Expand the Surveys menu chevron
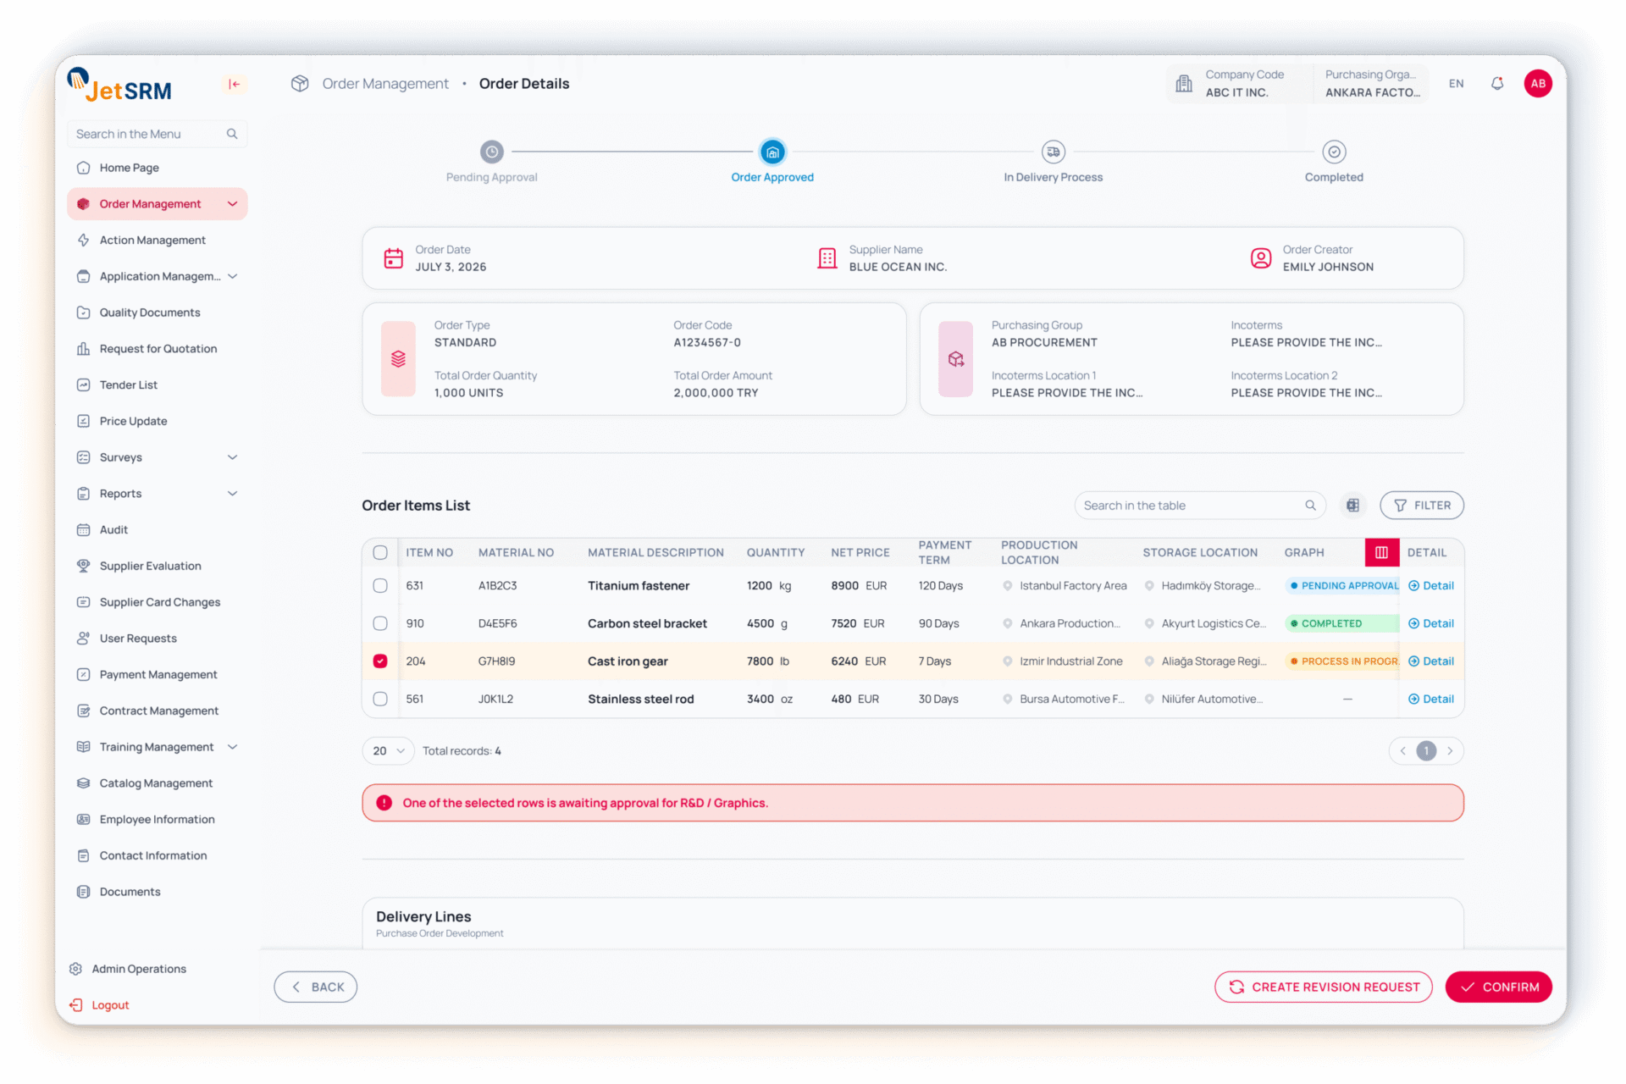The height and width of the screenshot is (1084, 1626). tap(232, 457)
